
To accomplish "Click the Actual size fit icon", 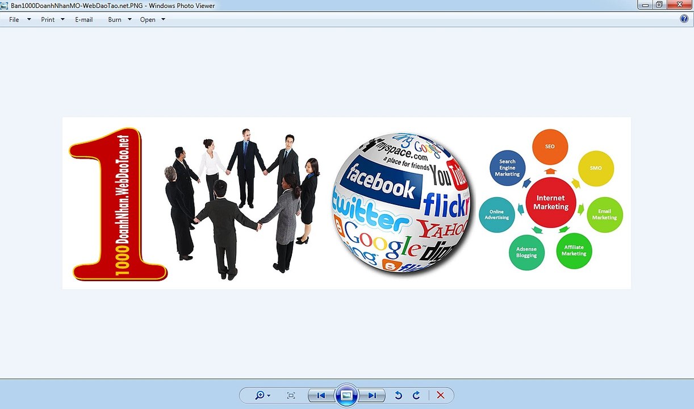I will (x=291, y=395).
